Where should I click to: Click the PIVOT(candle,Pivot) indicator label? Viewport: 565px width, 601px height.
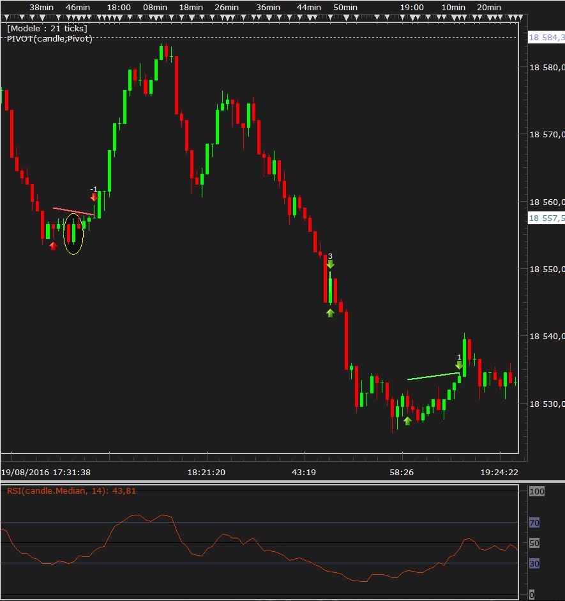(50, 39)
